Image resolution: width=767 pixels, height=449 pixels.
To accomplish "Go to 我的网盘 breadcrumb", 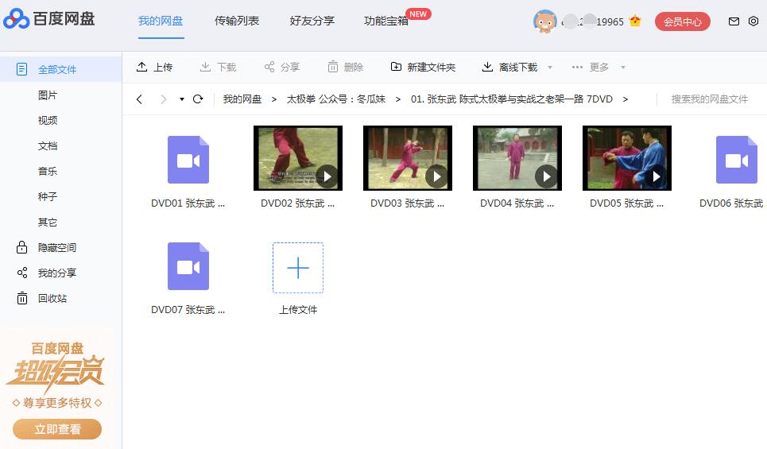I will pyautogui.click(x=242, y=99).
